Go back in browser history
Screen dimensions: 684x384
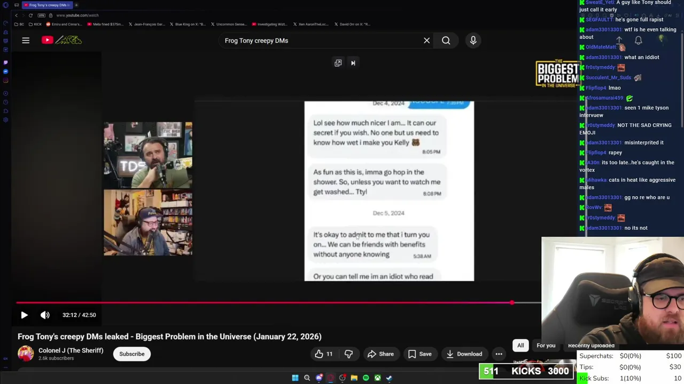(x=16, y=15)
